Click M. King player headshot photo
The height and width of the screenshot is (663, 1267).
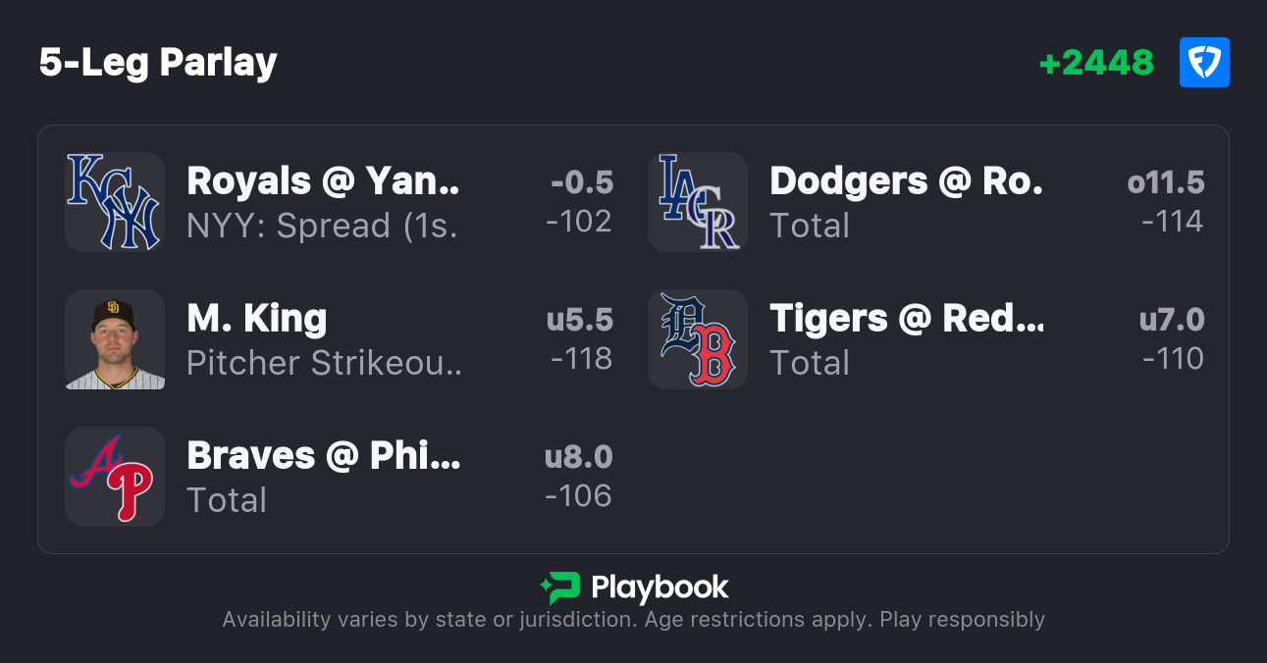click(115, 339)
